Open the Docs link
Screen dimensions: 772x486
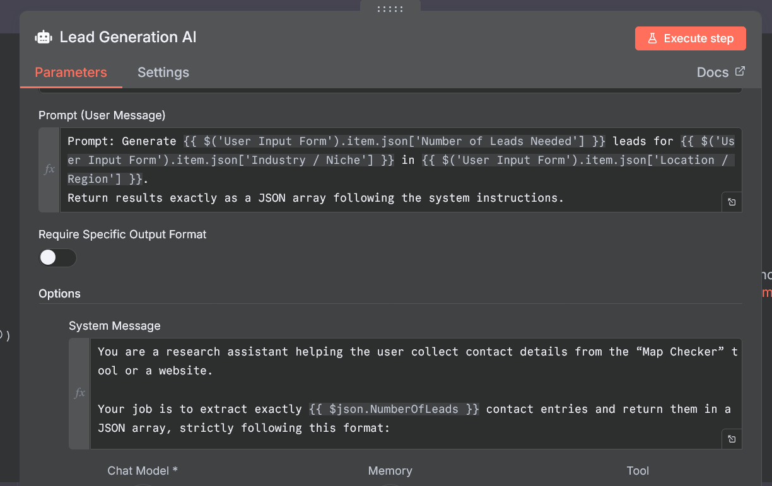[x=713, y=72]
